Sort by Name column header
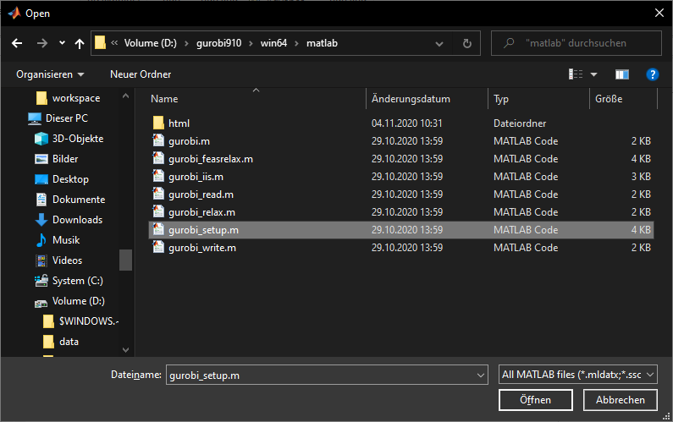Screen dimensions: 673x422 click(x=164, y=99)
